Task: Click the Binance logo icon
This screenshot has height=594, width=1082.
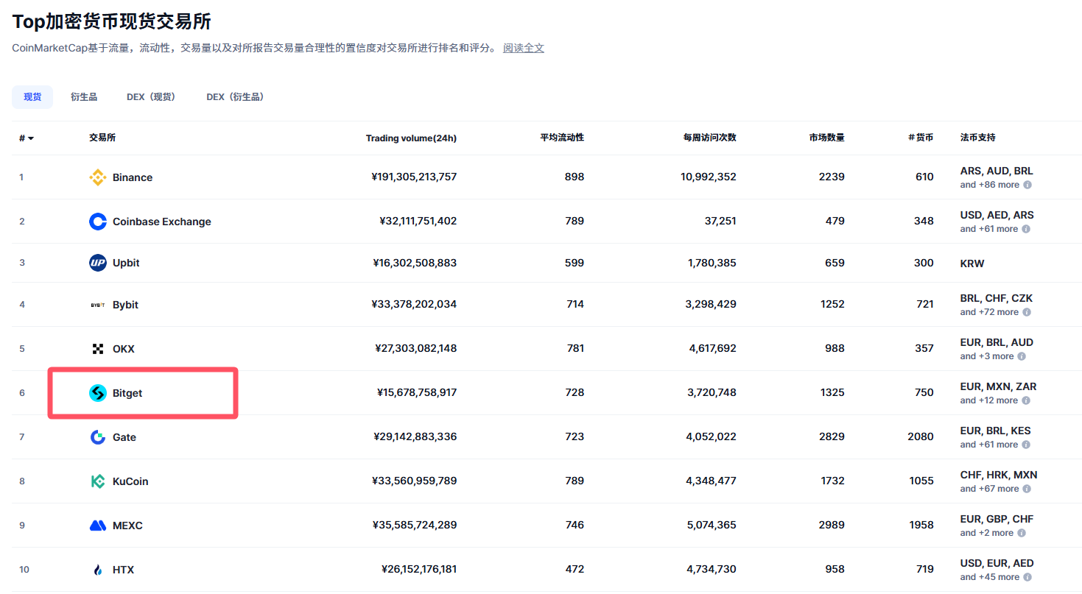Action: coord(97,177)
